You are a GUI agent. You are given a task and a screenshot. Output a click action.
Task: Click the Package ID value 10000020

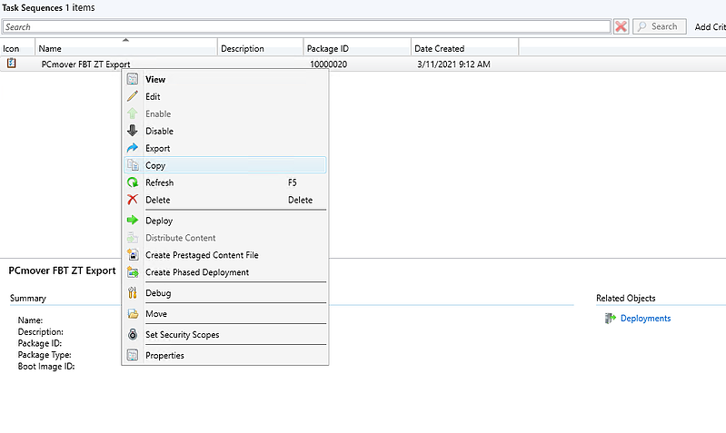pos(328,64)
